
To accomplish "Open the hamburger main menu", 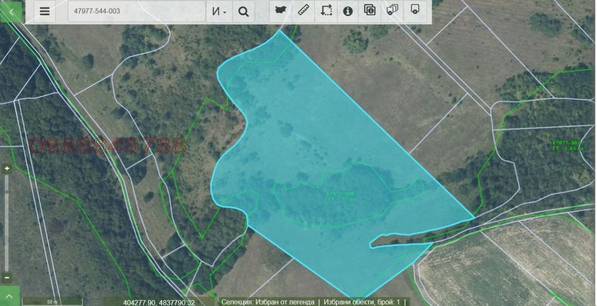I will pyautogui.click(x=45, y=11).
